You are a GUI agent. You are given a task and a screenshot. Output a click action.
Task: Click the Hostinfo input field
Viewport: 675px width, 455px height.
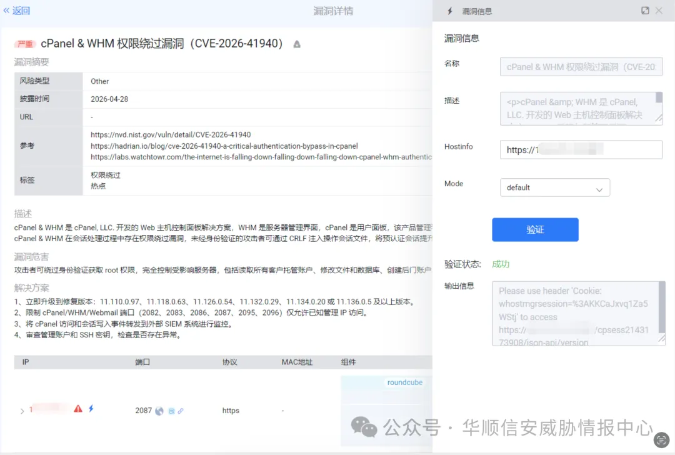(581, 150)
